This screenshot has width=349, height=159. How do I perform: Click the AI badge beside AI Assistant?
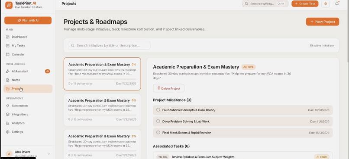click(47, 71)
